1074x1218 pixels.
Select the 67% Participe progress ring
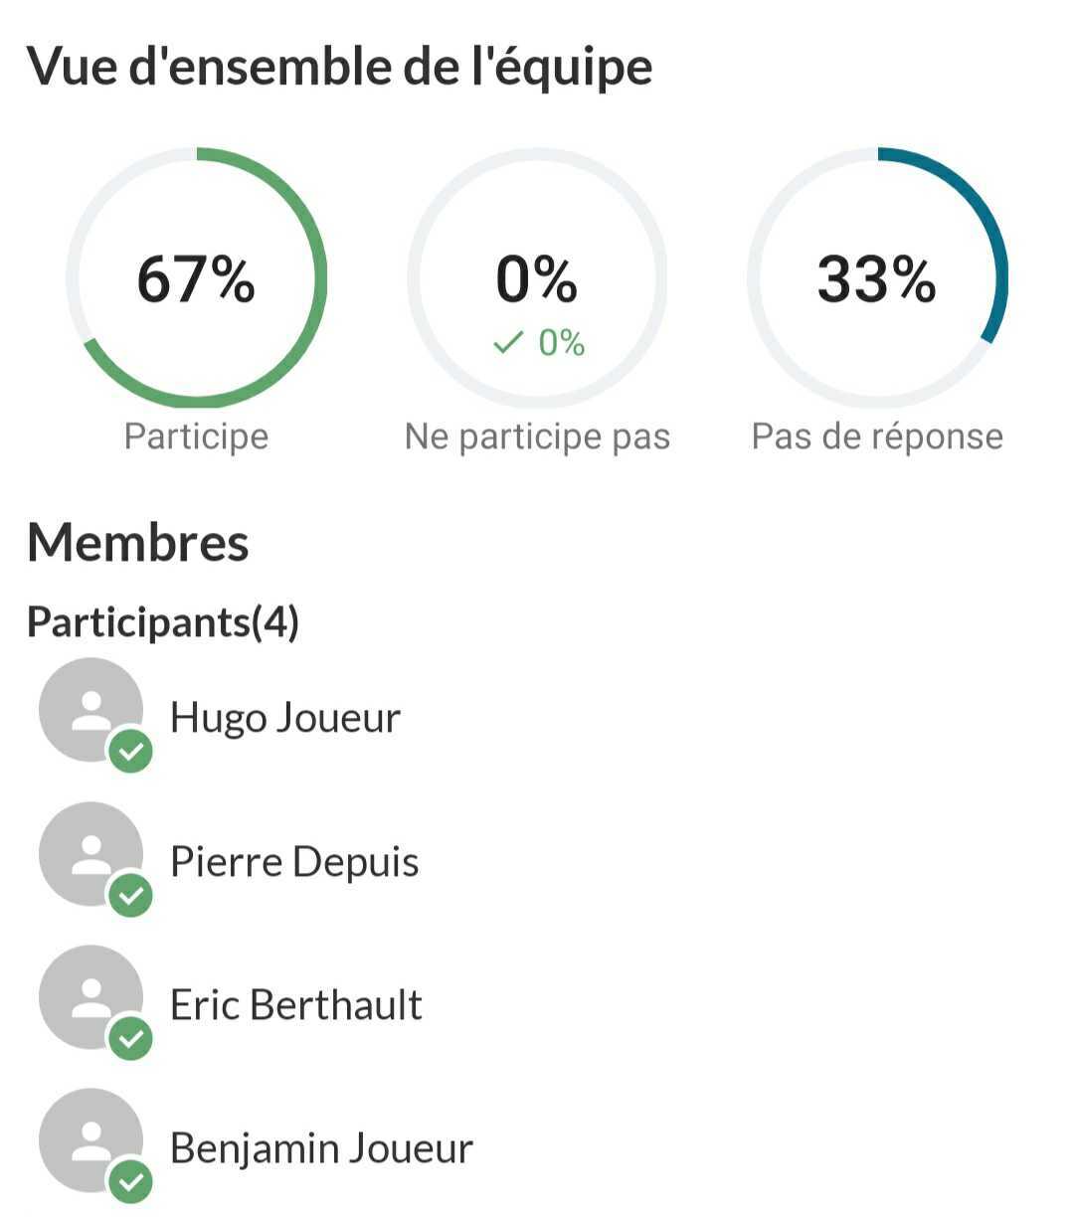197,277
